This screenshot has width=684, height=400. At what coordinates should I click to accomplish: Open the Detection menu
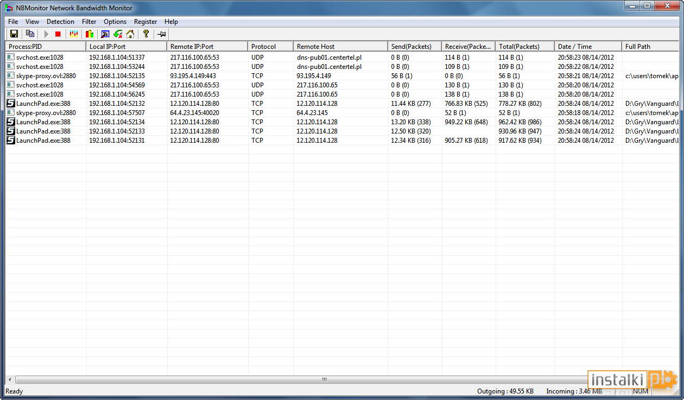tap(60, 22)
